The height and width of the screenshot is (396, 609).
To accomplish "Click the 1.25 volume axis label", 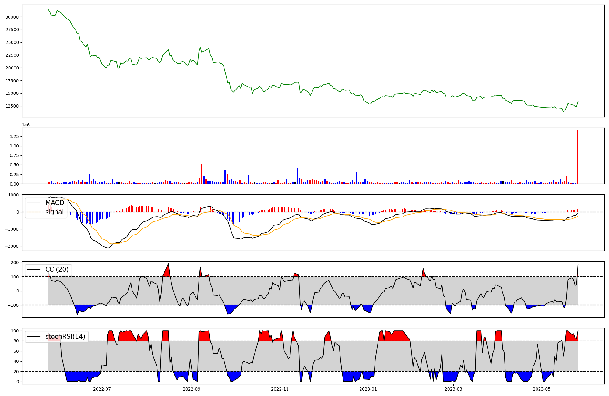I will 14,137.
